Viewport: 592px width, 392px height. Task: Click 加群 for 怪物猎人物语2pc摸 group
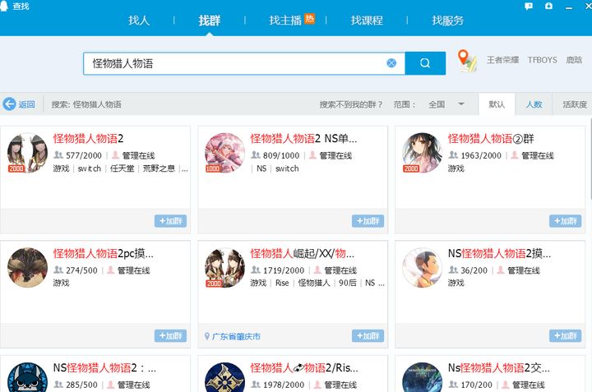(170, 336)
